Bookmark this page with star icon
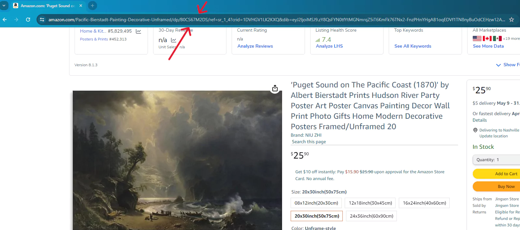This screenshot has height=230, width=520. (512, 20)
